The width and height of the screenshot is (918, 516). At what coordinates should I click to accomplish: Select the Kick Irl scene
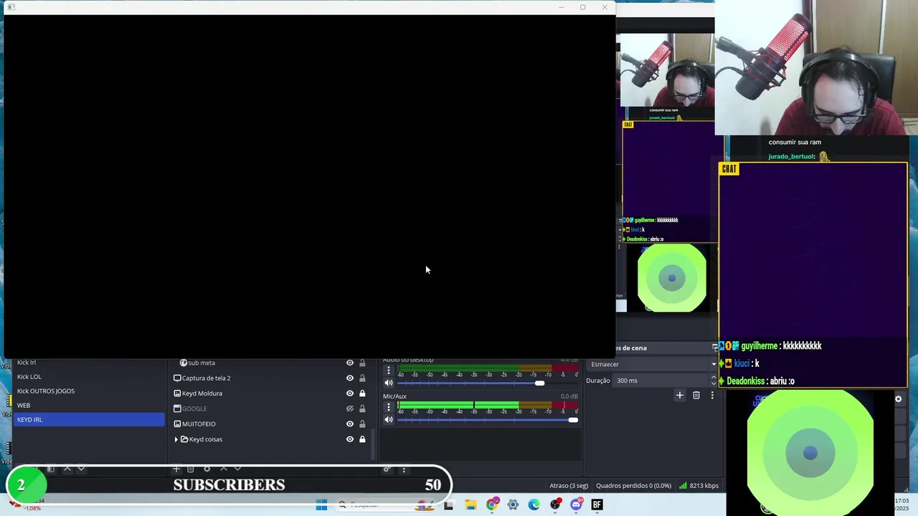click(x=89, y=363)
